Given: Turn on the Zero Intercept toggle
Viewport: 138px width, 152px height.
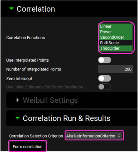Looking at the screenshot, I should click(105, 78).
